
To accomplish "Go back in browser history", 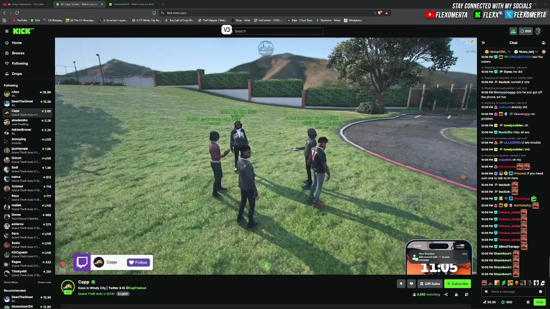I will (x=4, y=13).
